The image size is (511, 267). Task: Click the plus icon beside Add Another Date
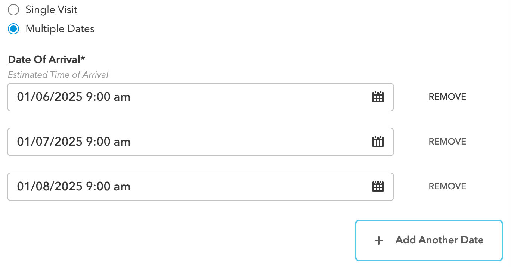pos(379,240)
